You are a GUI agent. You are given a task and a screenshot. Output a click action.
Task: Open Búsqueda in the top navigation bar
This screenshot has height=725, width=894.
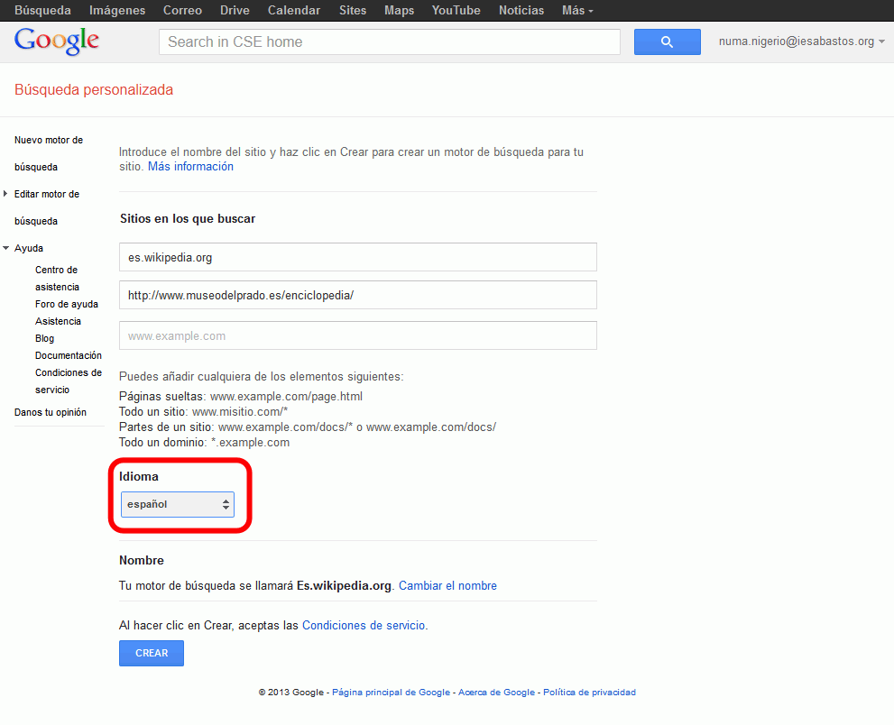[x=42, y=10]
